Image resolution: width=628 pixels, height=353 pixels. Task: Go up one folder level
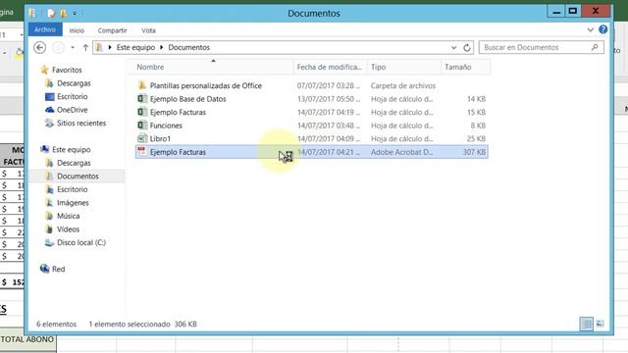click(x=85, y=48)
